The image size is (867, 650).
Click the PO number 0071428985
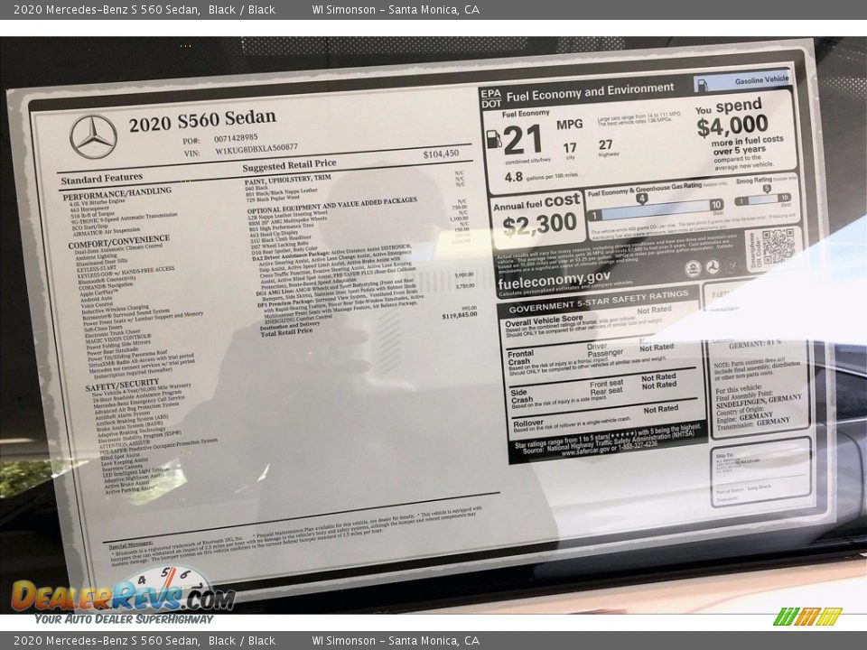236,137
